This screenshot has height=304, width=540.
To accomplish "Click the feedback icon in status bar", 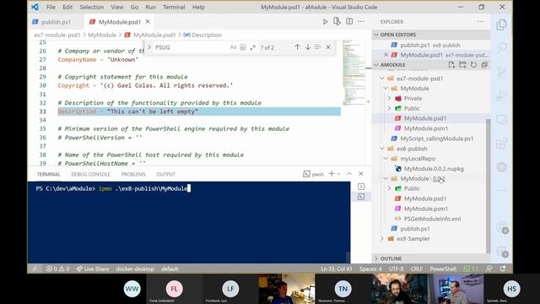I will (489, 269).
